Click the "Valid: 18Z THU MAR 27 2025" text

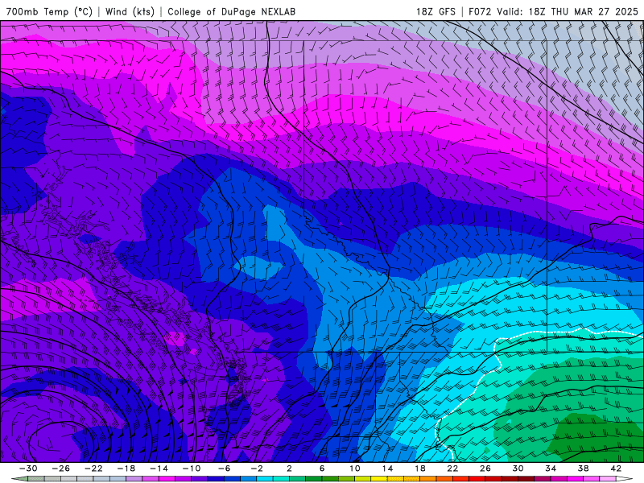(x=568, y=12)
